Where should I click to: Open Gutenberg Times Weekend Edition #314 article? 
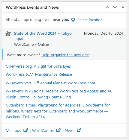click(x=58, y=111)
